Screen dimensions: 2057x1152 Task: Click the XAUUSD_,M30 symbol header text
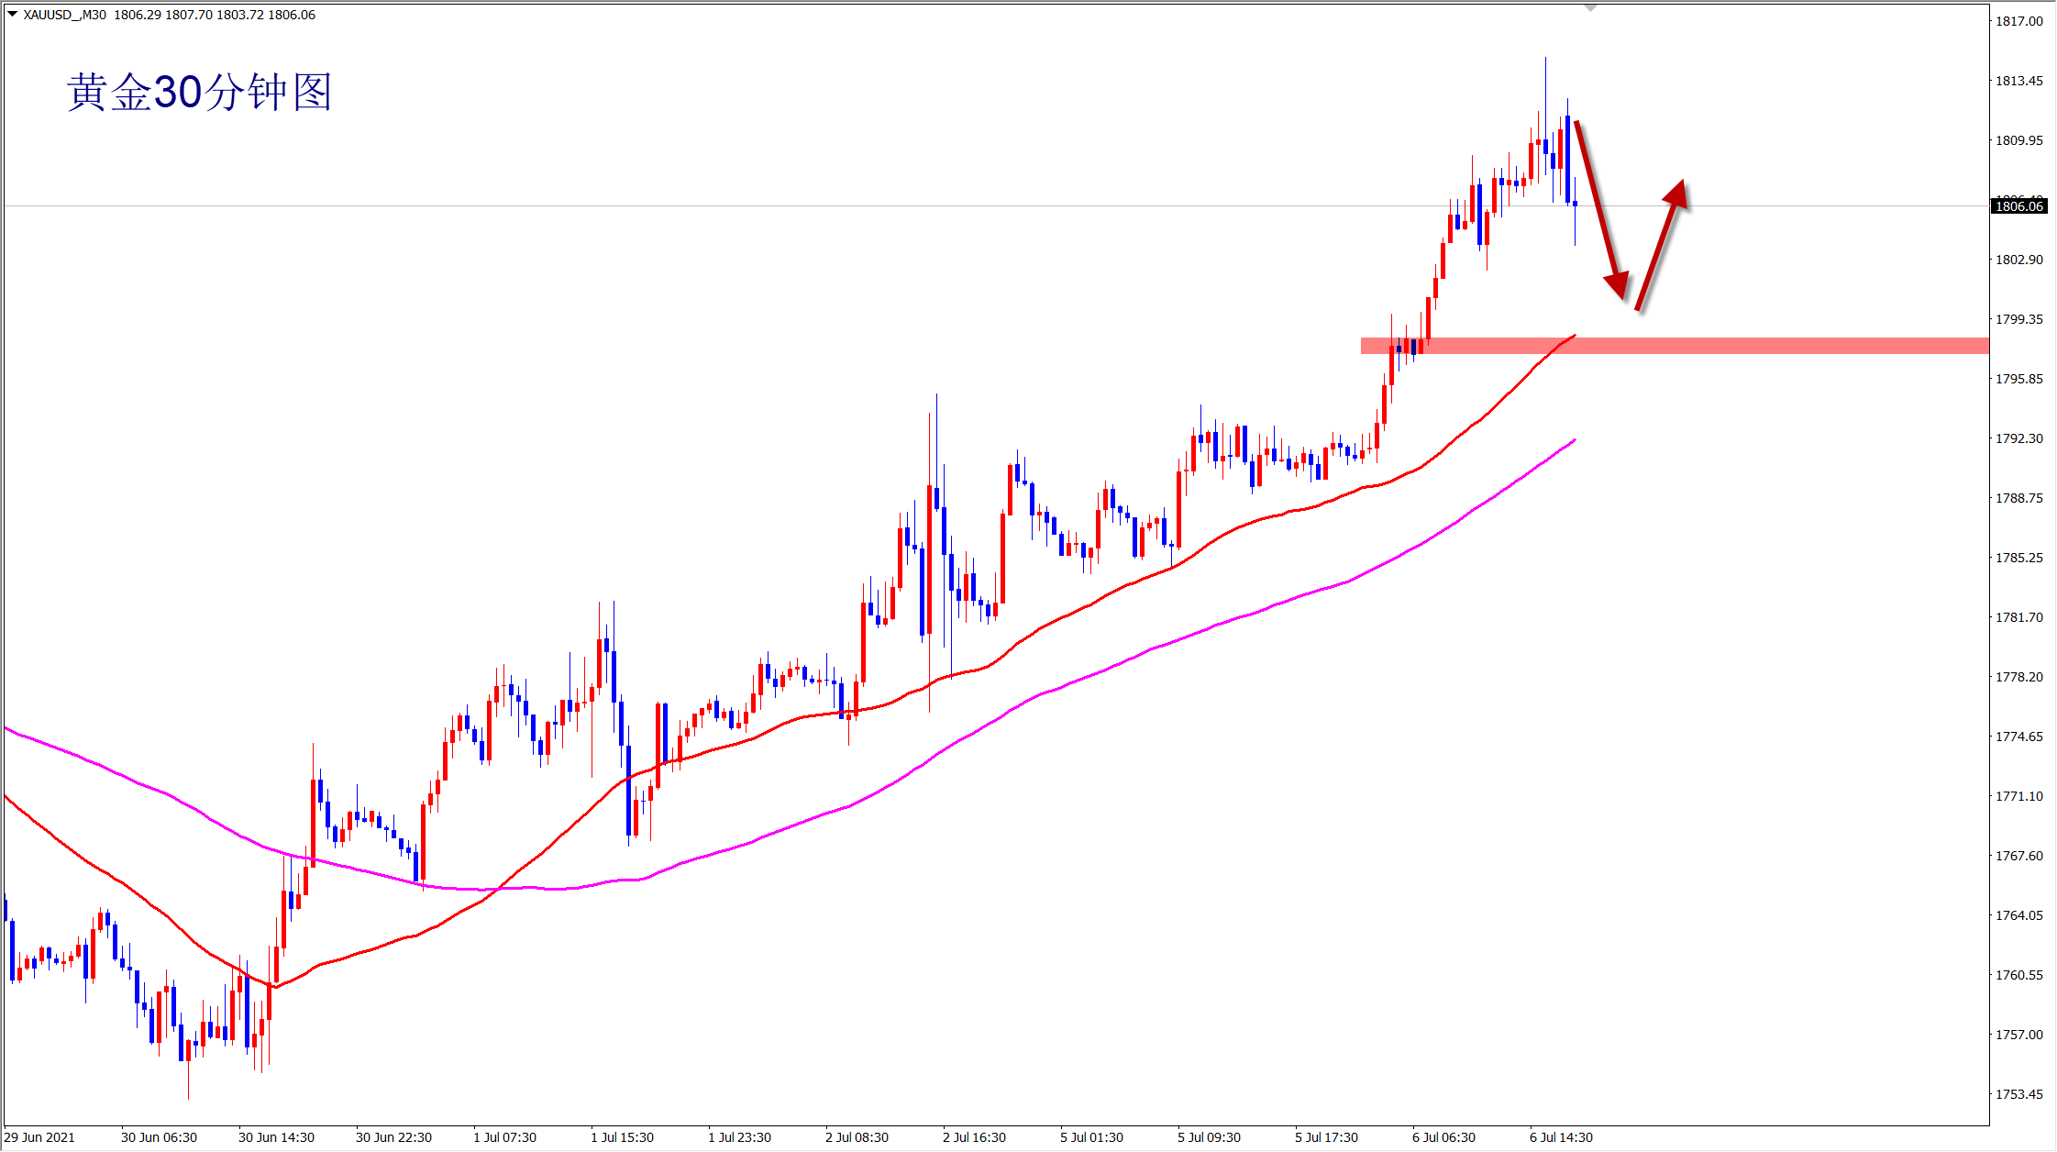64,15
